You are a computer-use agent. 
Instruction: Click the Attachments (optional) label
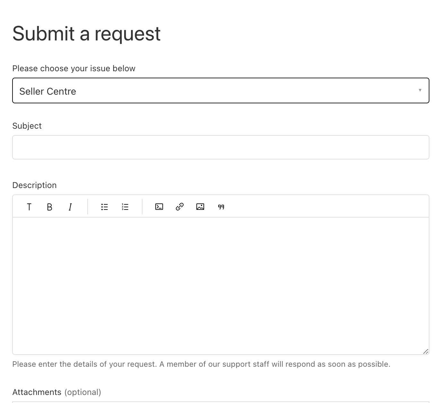click(x=56, y=392)
